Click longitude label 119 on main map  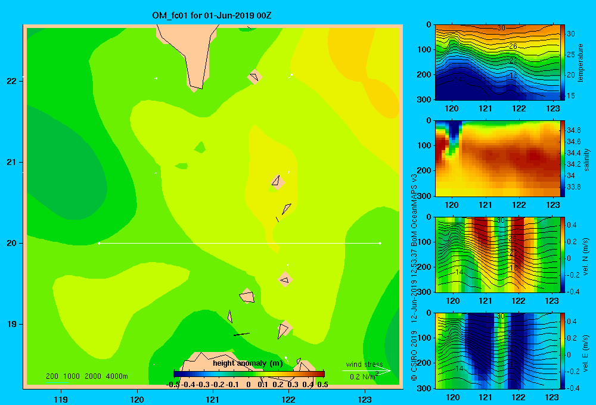61,399
